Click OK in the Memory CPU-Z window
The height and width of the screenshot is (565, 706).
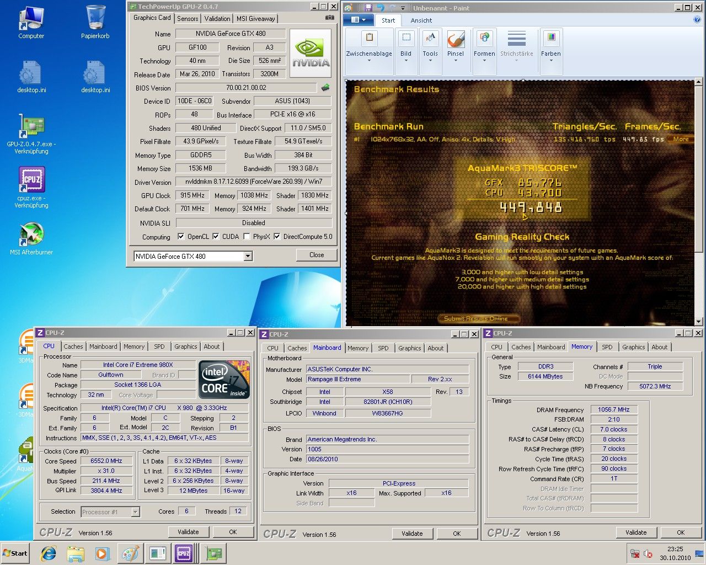click(681, 532)
